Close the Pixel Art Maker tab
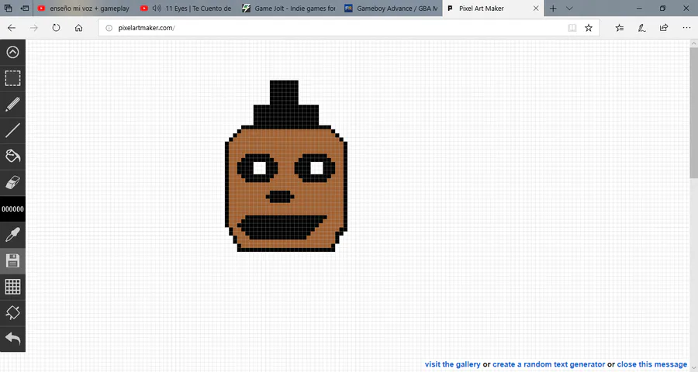Screen dimensions: 698x372 [536, 8]
